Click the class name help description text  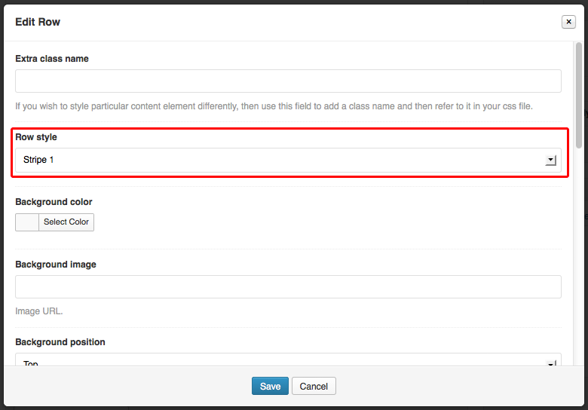click(274, 106)
